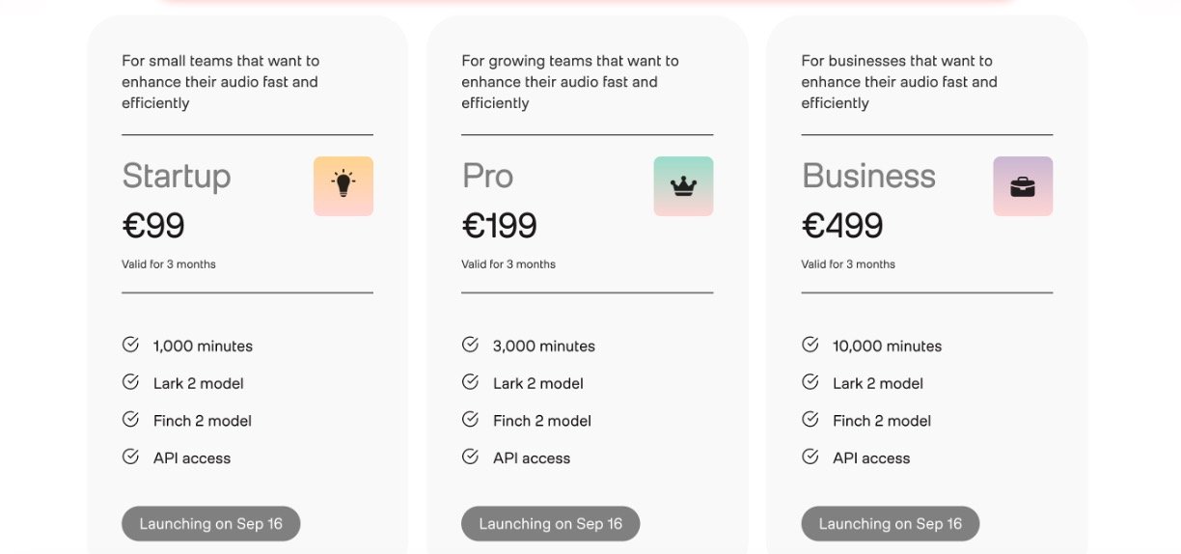The width and height of the screenshot is (1181, 554).
Task: Click the Business plan's Lark 2 model text
Action: (x=878, y=383)
